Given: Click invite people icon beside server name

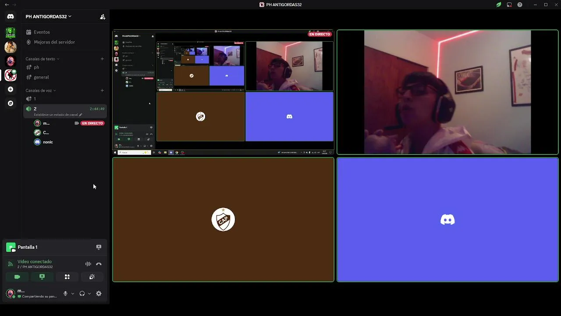Looking at the screenshot, I should click(x=103, y=17).
